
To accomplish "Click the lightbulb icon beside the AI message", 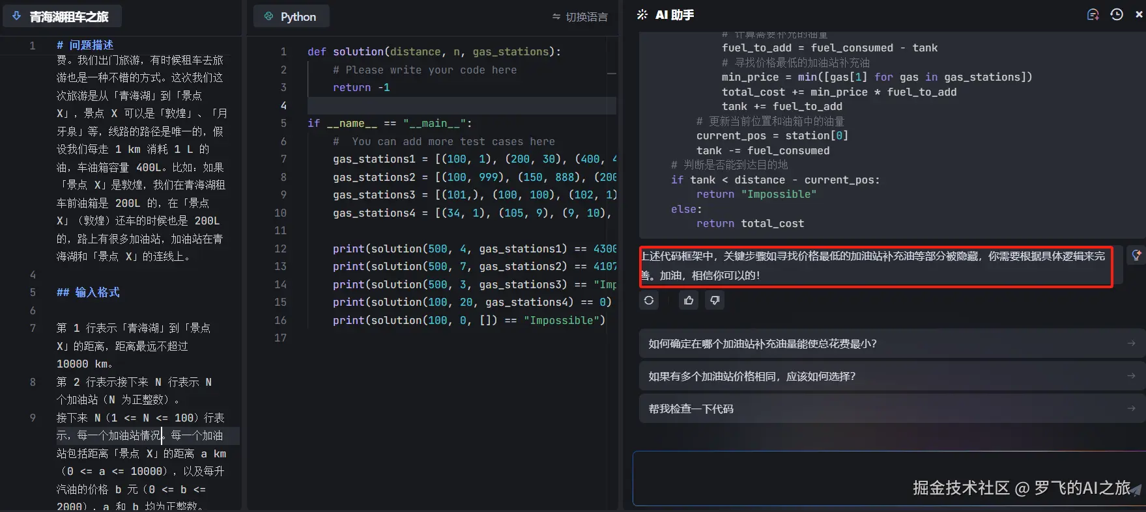I will pyautogui.click(x=1136, y=255).
